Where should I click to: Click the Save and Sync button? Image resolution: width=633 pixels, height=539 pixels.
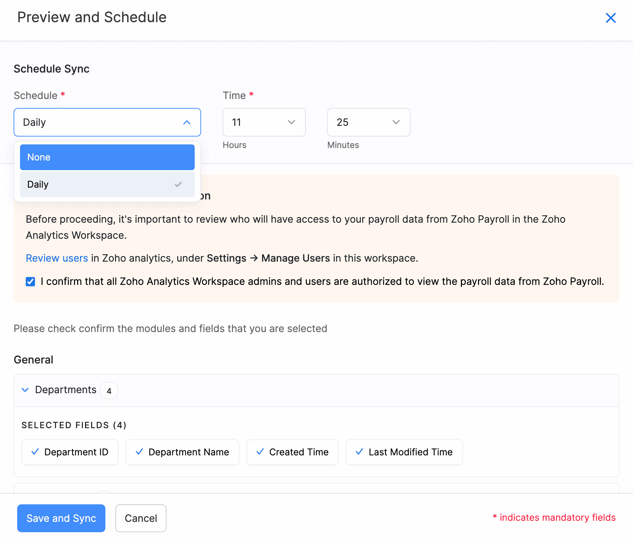click(x=61, y=518)
